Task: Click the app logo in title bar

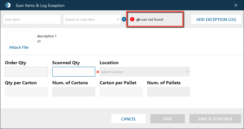Action: coord(8,5)
